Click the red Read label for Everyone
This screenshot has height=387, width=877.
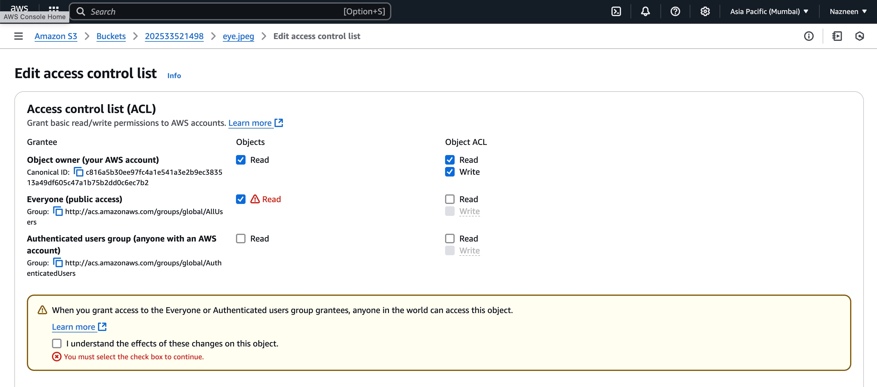pyautogui.click(x=271, y=199)
